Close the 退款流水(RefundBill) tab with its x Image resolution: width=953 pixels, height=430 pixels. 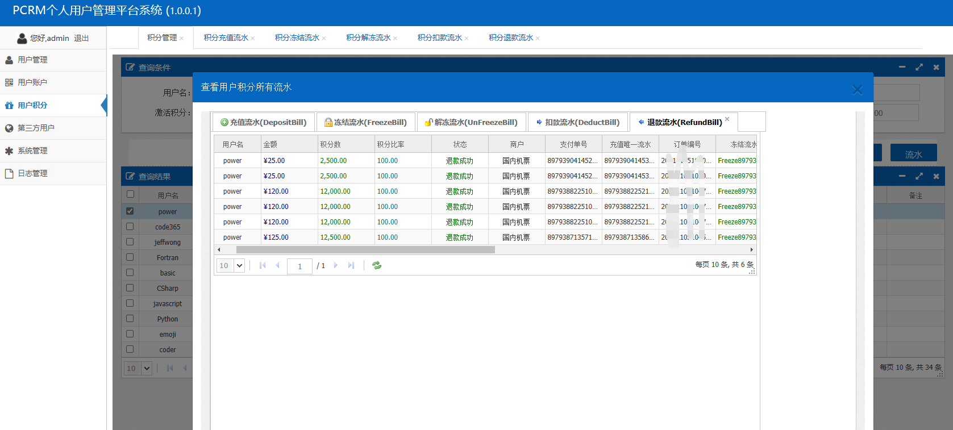coord(727,119)
